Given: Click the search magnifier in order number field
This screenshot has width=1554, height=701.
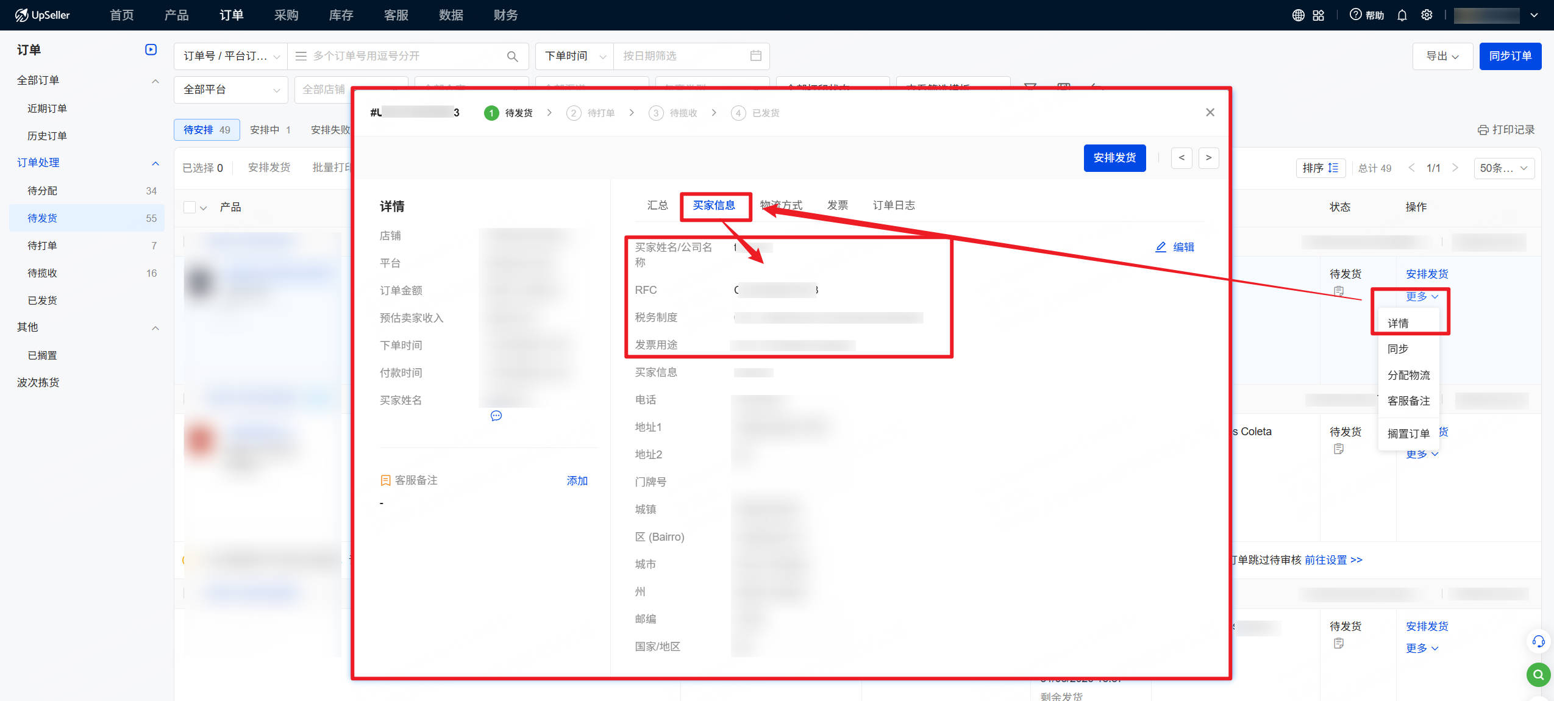Looking at the screenshot, I should 512,56.
